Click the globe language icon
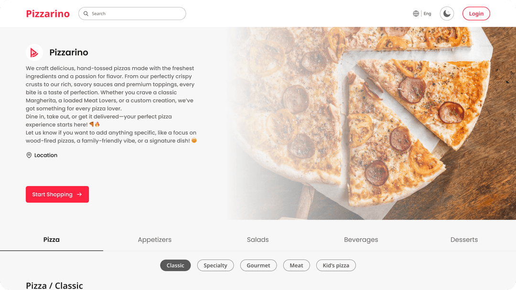 click(416, 13)
